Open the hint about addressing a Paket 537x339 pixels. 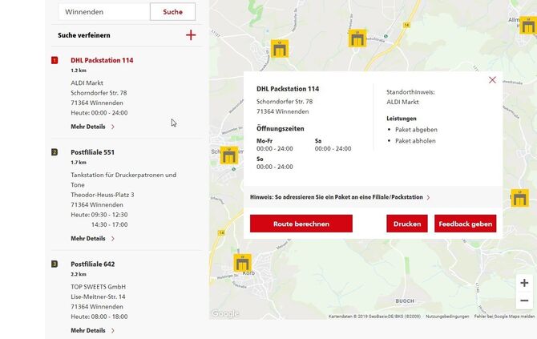[x=337, y=197]
